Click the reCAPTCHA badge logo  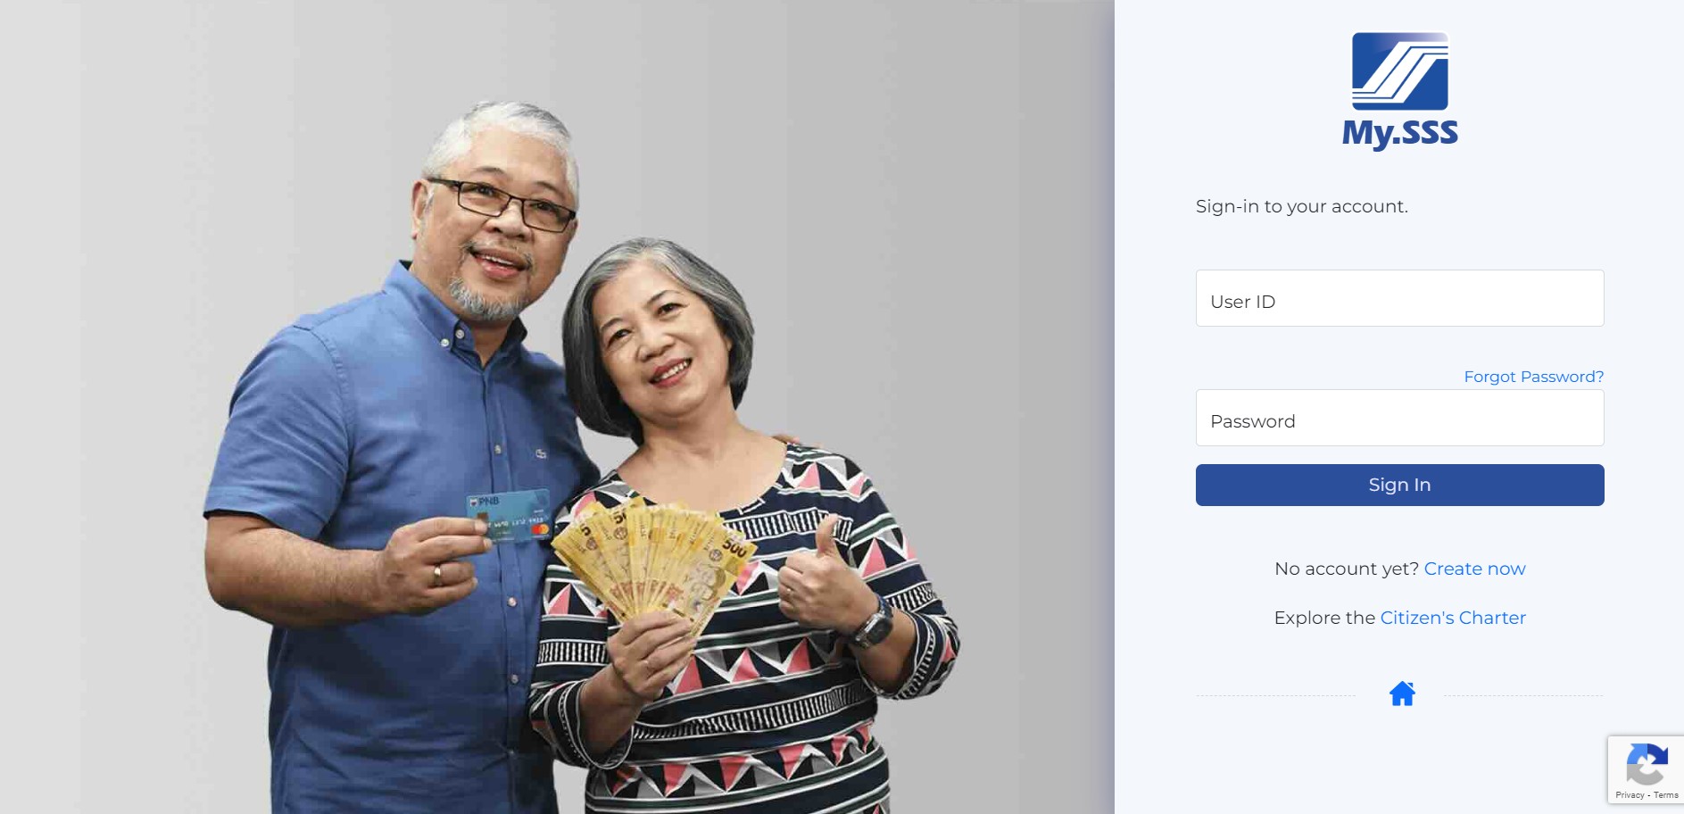(1647, 765)
